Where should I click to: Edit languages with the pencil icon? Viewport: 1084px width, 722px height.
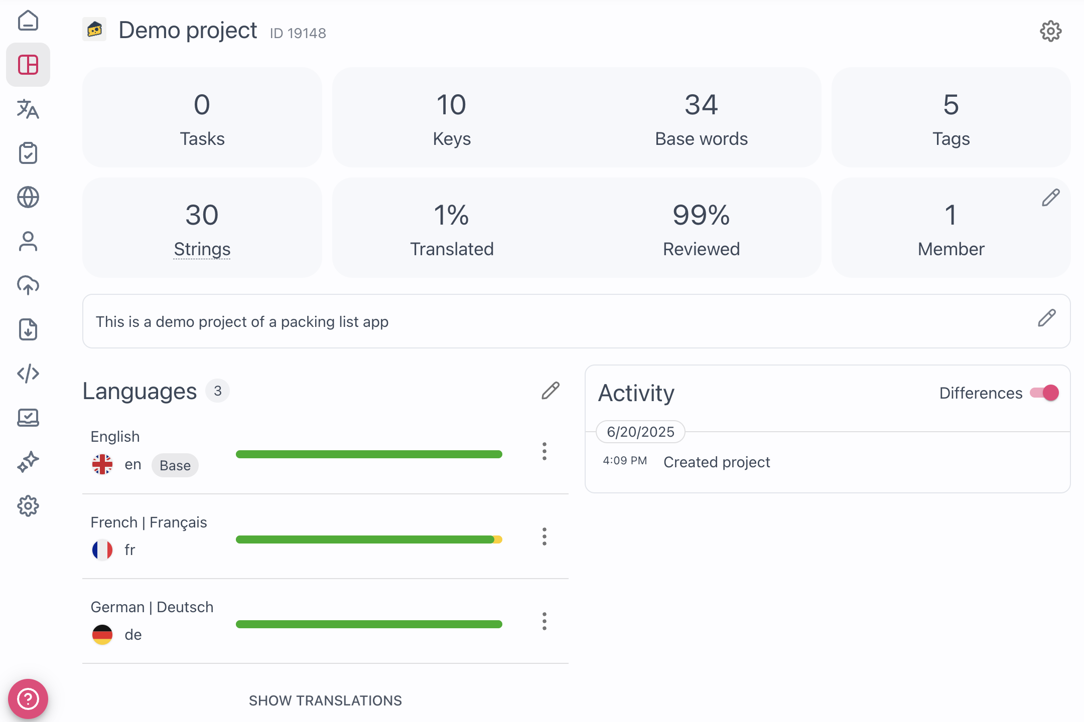551,391
